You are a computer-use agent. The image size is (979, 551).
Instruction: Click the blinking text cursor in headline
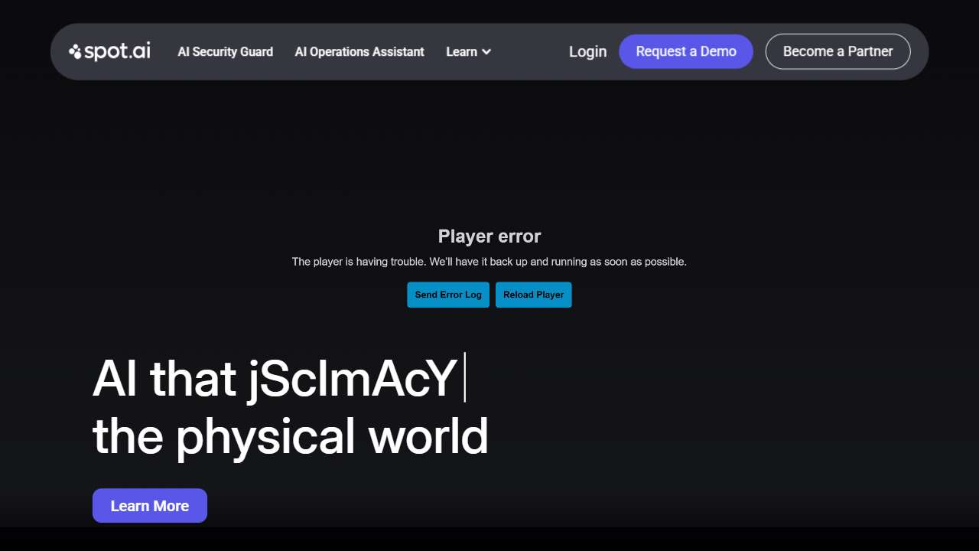[x=464, y=377]
